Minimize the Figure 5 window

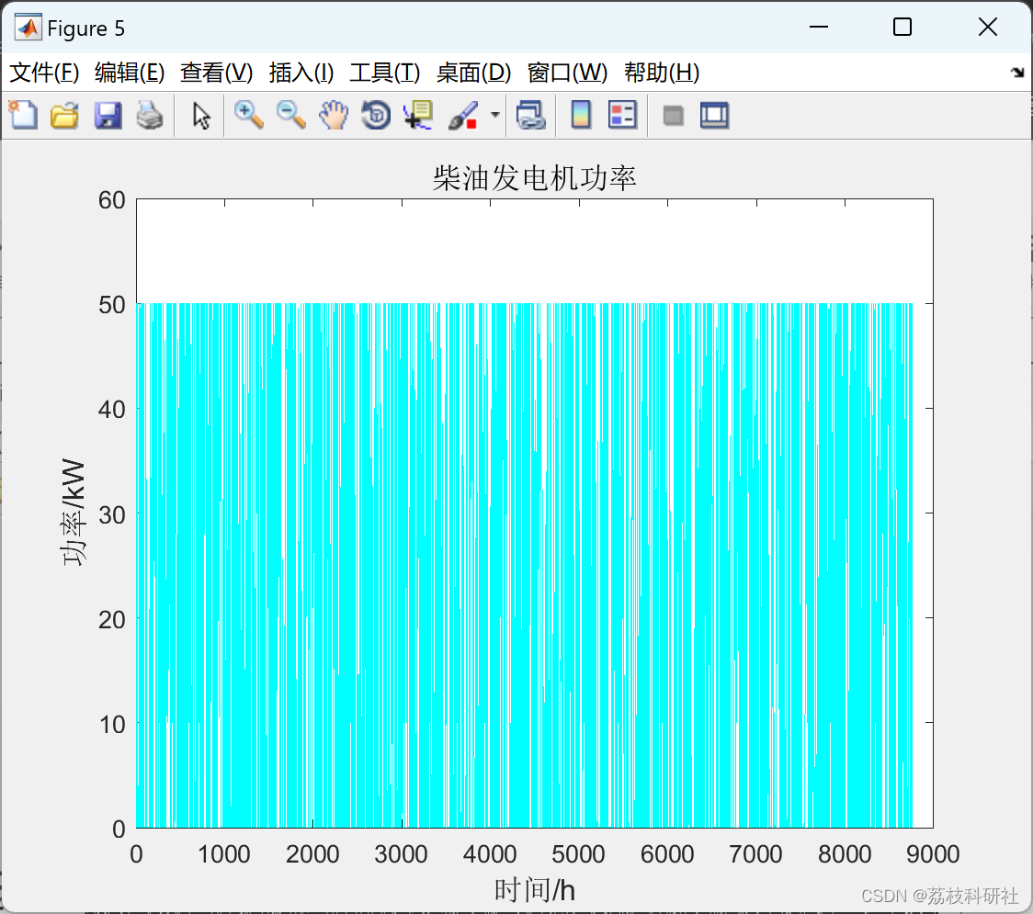(818, 27)
